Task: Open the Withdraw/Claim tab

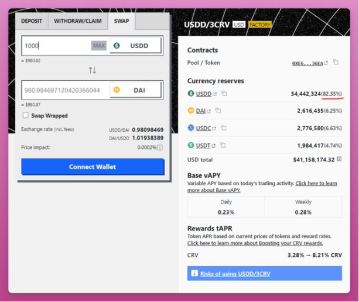Action: point(77,21)
